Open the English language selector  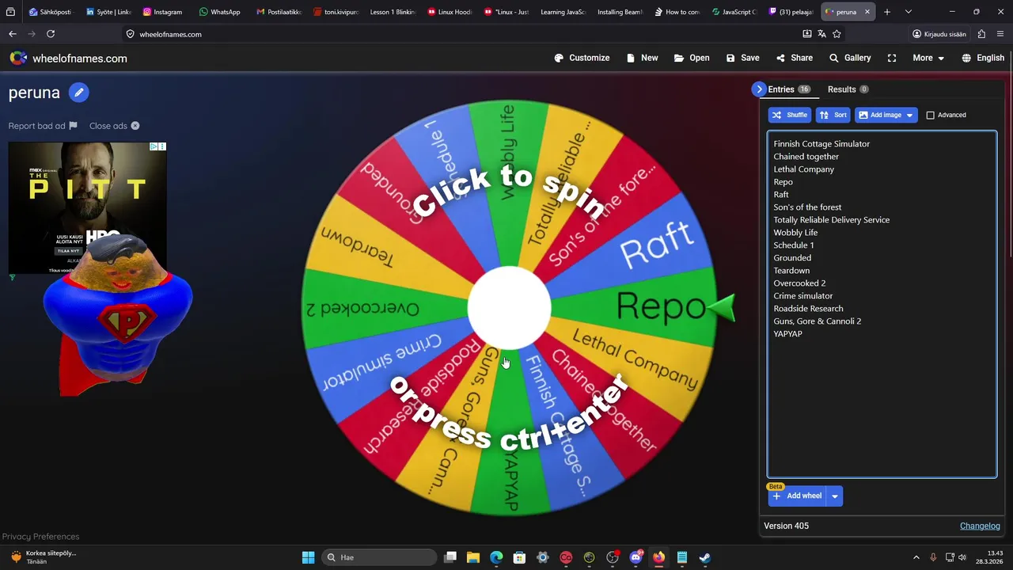pyautogui.click(x=983, y=58)
